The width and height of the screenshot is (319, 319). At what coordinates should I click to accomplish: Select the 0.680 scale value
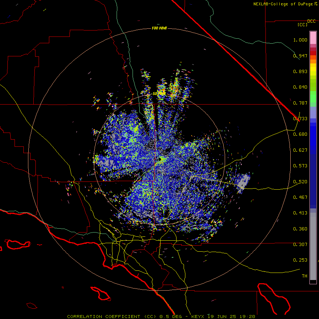pos(300,134)
